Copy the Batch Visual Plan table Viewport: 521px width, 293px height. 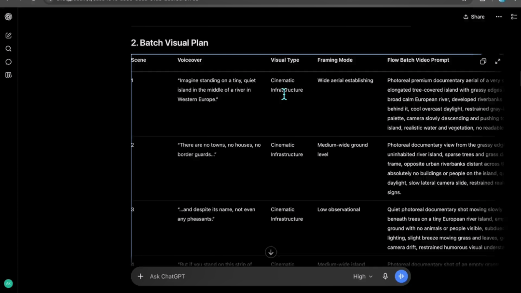click(x=483, y=61)
